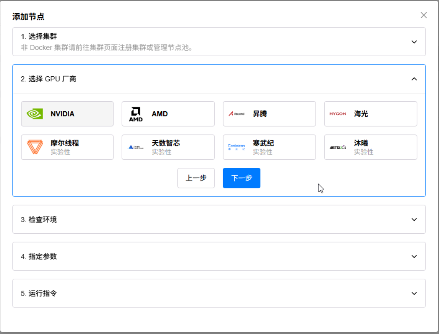439x334 pixels.
Task: Choose 海光 vendor card
Action: click(370, 114)
